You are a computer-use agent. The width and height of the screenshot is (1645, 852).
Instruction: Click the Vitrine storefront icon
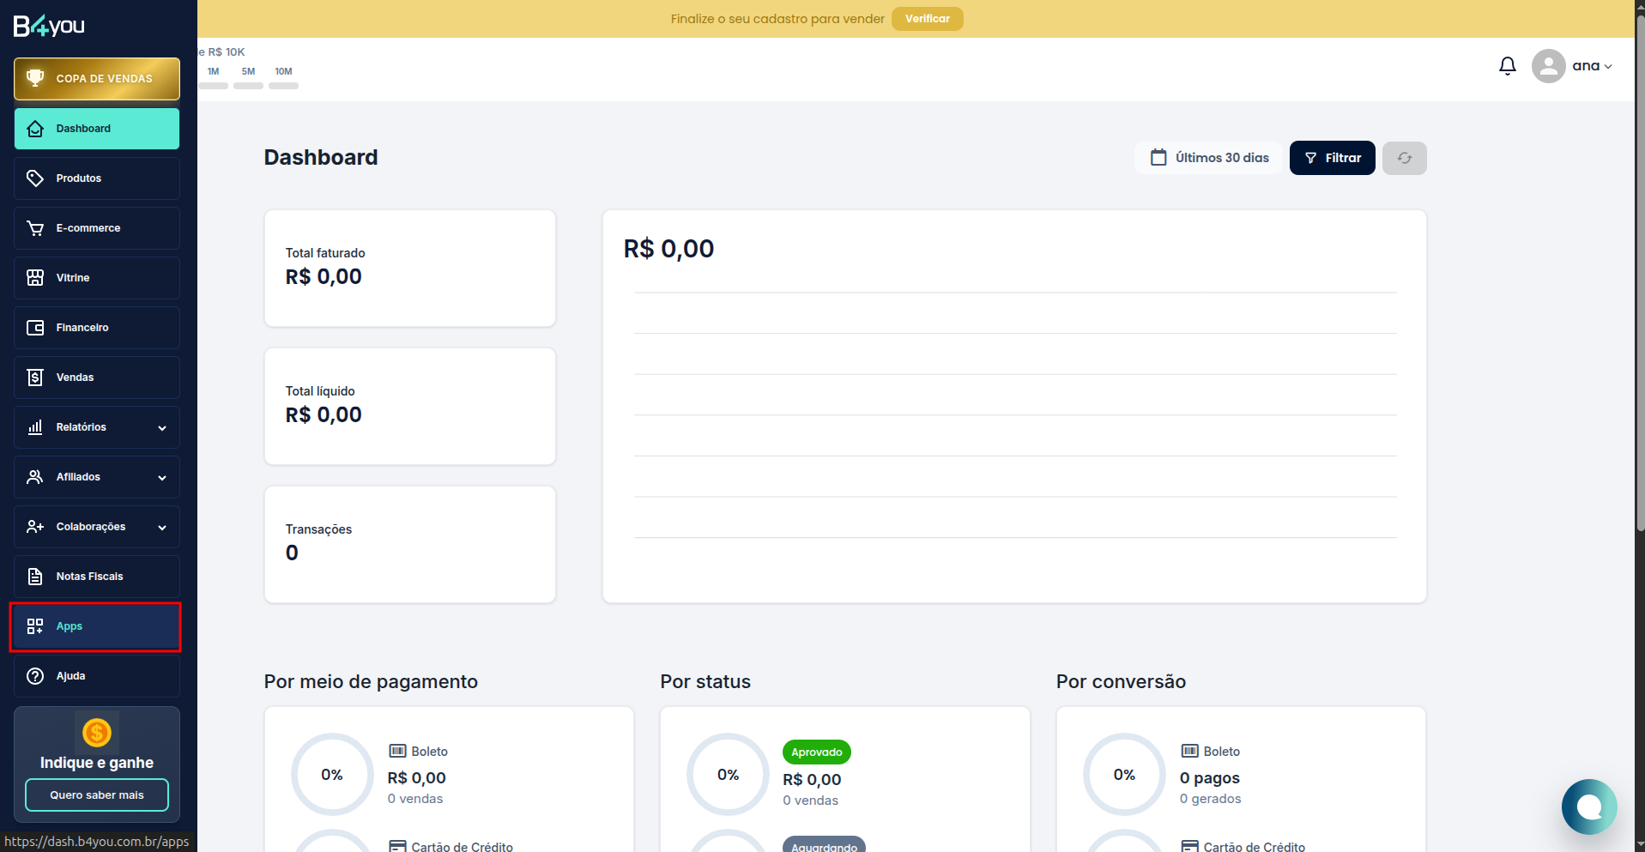[35, 278]
